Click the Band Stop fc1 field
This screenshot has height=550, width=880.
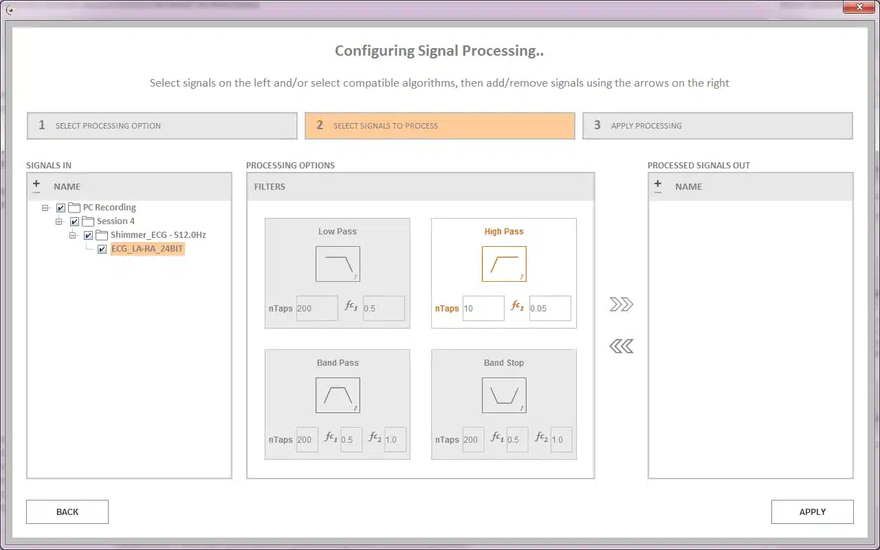518,440
